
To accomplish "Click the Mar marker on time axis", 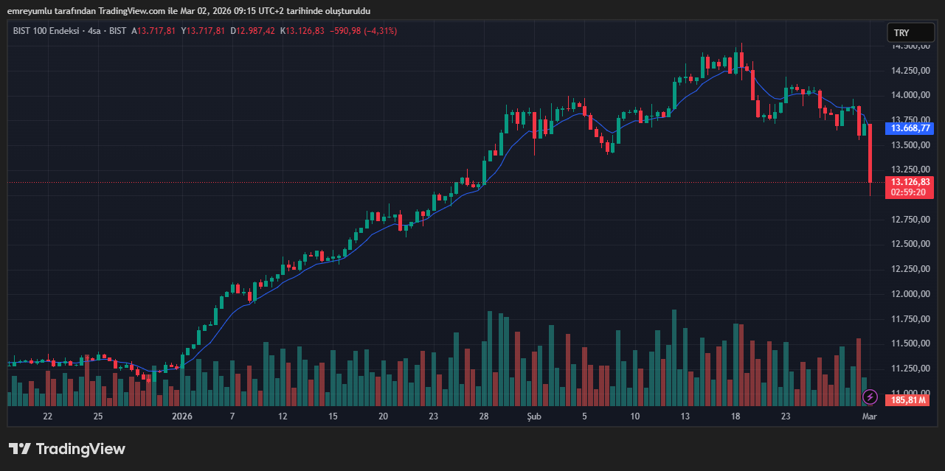I will click(870, 416).
